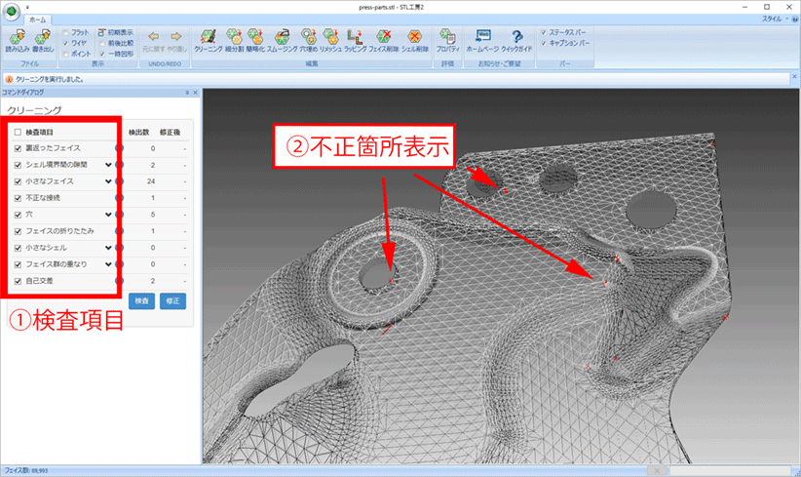The width and height of the screenshot is (801, 477).
Task: Expand the 穴 row chevron
Action: (109, 215)
